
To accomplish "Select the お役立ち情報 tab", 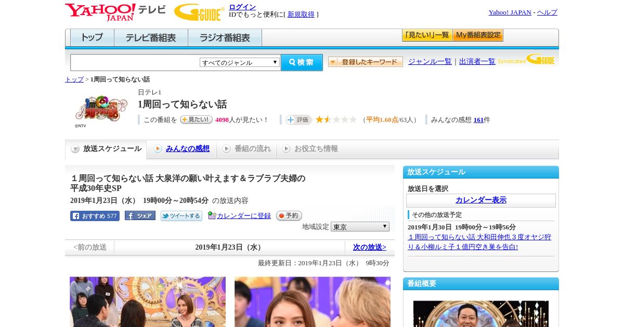I will pyautogui.click(x=310, y=149).
